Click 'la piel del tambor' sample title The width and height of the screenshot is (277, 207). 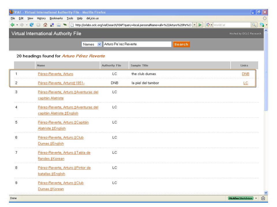pos(145,83)
